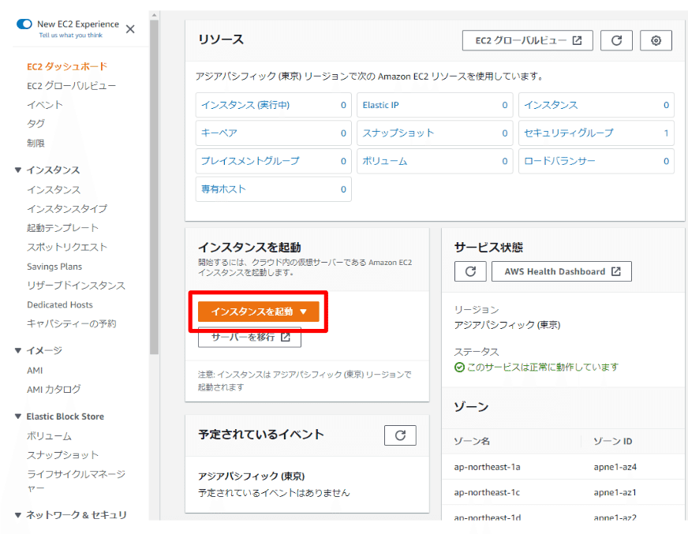Open インスタンス resource card link

tap(551, 105)
